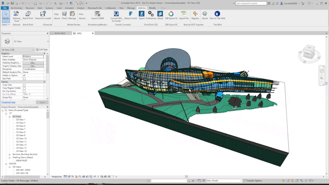This screenshot has width=329, height=185.
Task: Select 3D View 10 in Project Browser
Action: [x=21, y=138]
